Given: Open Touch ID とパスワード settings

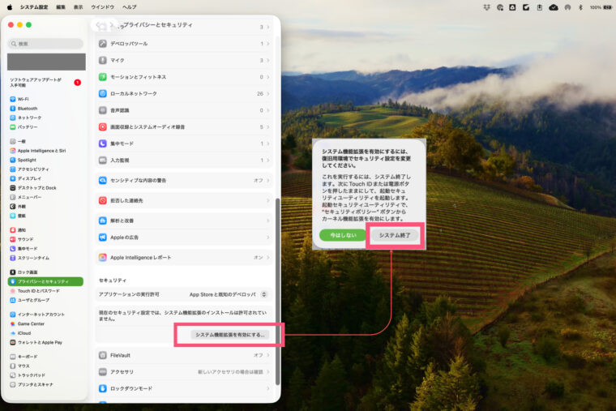Looking at the screenshot, I should pyautogui.click(x=38, y=290).
